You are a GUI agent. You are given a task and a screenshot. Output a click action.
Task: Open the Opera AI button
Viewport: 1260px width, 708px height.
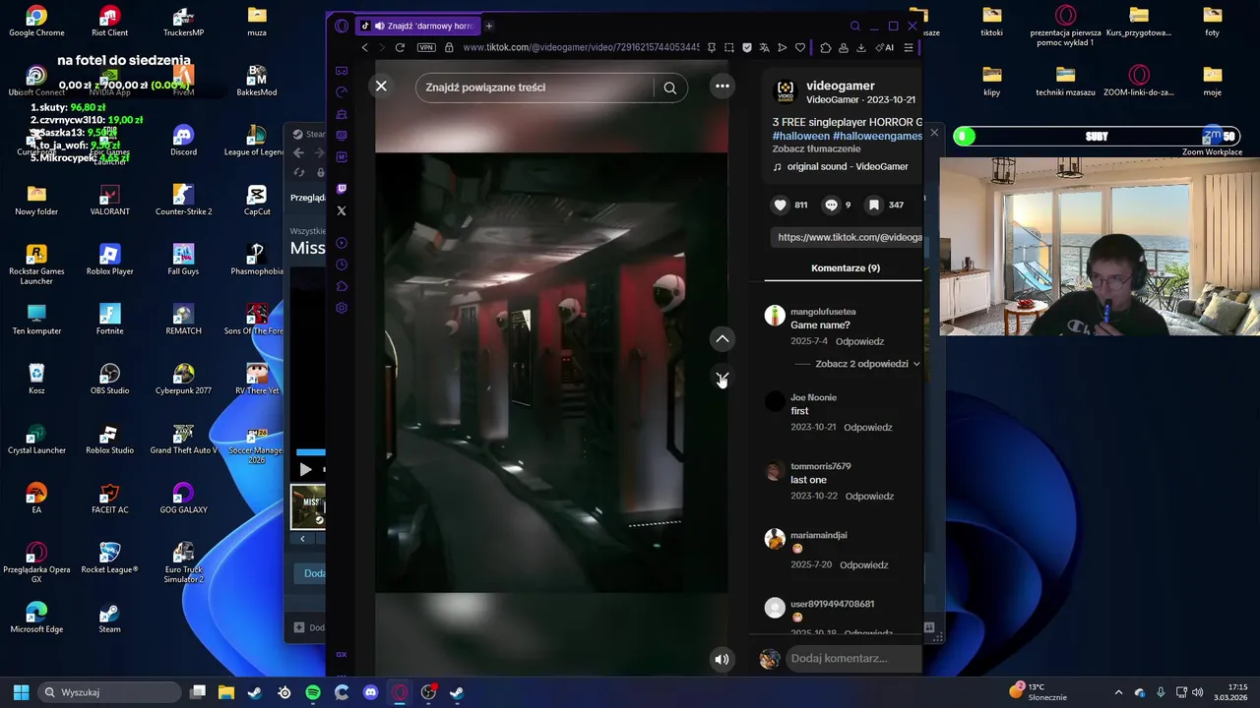(884, 47)
